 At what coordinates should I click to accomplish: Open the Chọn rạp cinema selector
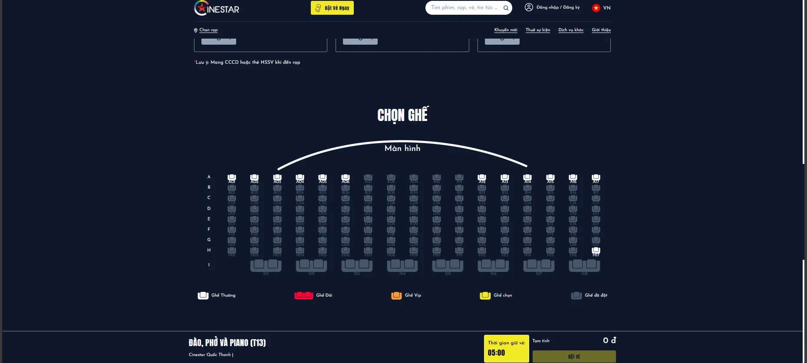click(208, 30)
